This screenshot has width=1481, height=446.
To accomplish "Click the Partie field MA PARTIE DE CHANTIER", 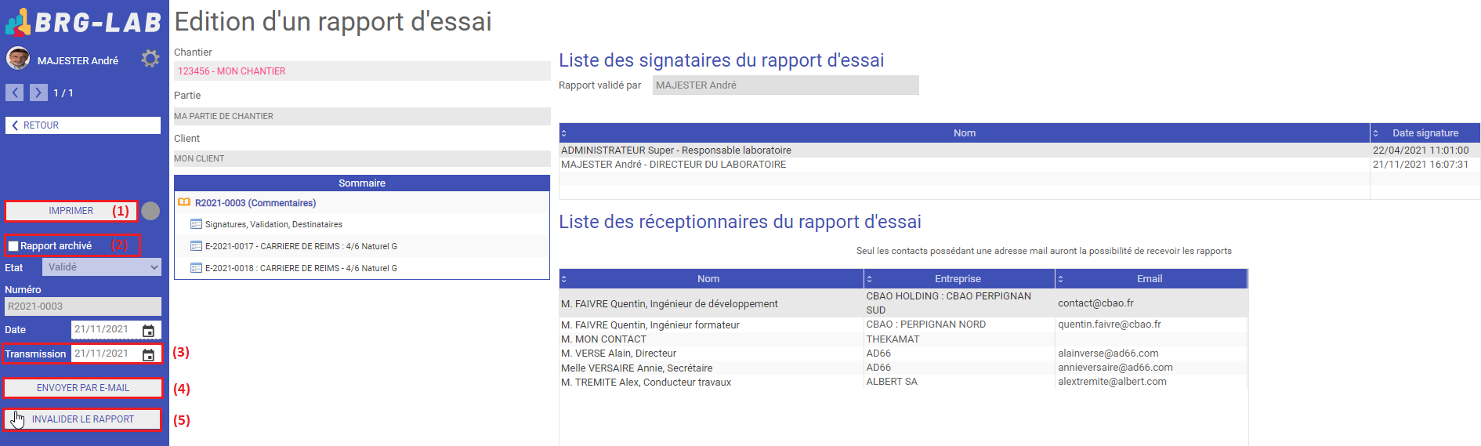I will pos(362,116).
